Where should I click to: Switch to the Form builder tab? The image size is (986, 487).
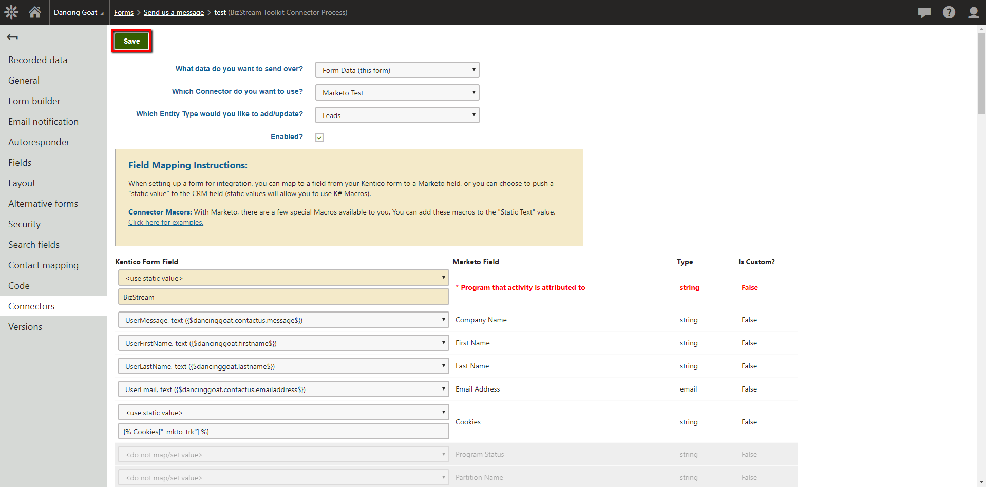point(34,101)
